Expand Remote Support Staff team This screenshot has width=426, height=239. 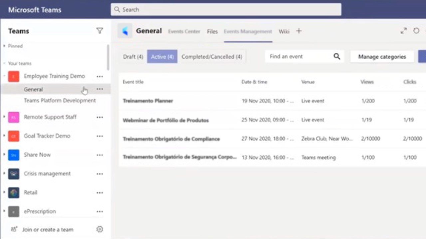4,117
